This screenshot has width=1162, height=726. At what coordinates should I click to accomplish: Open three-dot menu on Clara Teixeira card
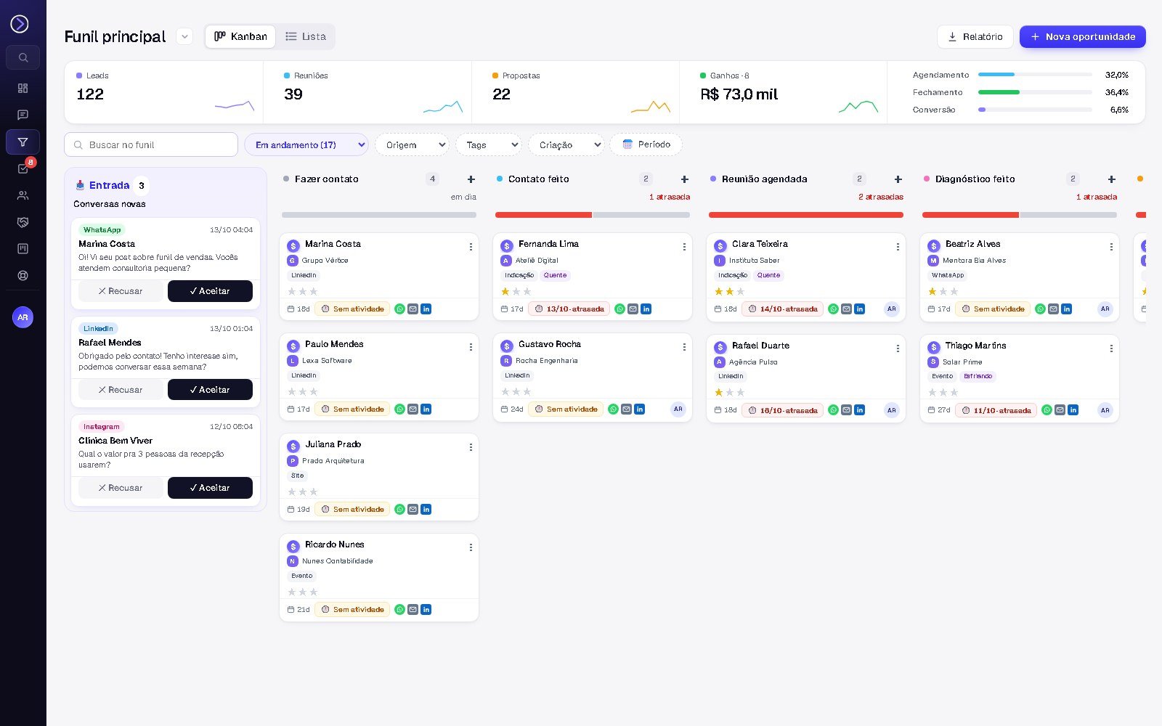(x=898, y=247)
